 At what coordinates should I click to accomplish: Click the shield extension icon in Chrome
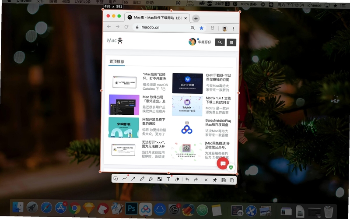click(x=213, y=28)
